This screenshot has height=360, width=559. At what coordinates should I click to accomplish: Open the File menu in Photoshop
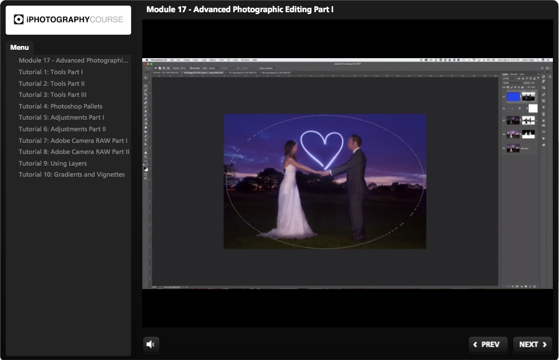pos(172,60)
